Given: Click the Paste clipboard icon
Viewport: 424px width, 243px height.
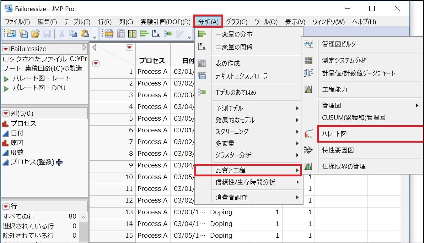Looking at the screenshot, I should point(85,33).
